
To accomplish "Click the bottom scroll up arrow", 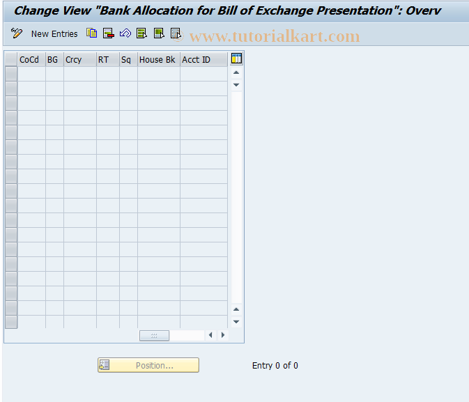I will (x=236, y=309).
